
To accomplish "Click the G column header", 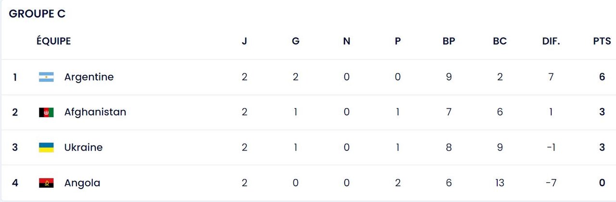I will pos(295,41).
